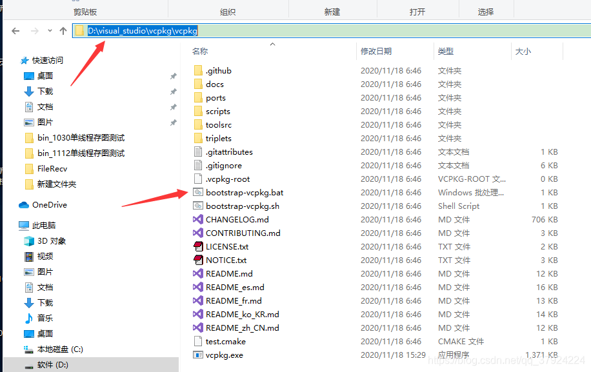This screenshot has height=372, width=591.
Task: Click pin icon next to 下载
Action: [x=174, y=92]
